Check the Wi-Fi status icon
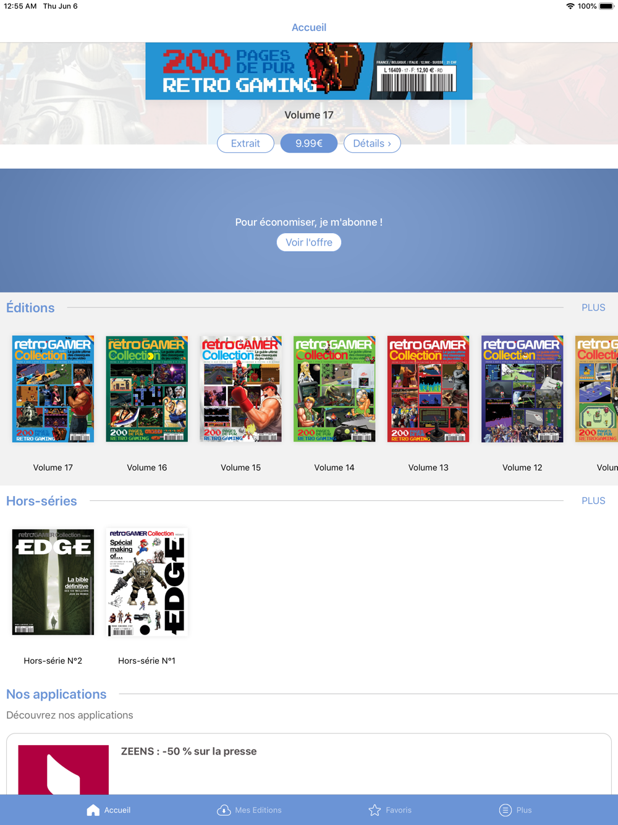The width and height of the screenshot is (618, 825). pos(570,6)
